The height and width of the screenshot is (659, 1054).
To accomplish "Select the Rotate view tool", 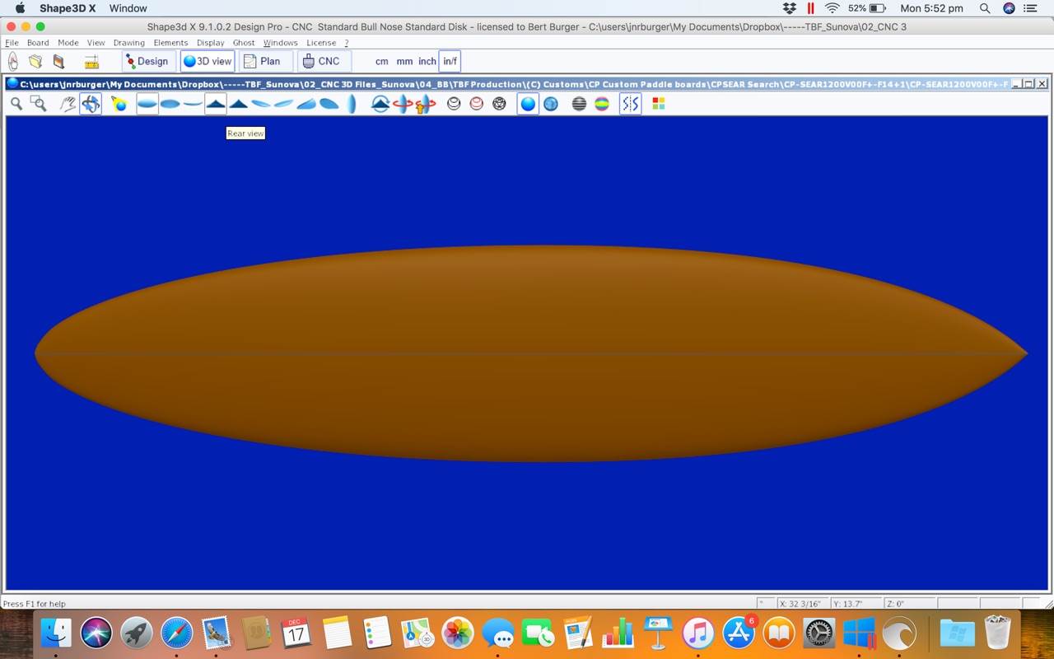I will click(91, 103).
